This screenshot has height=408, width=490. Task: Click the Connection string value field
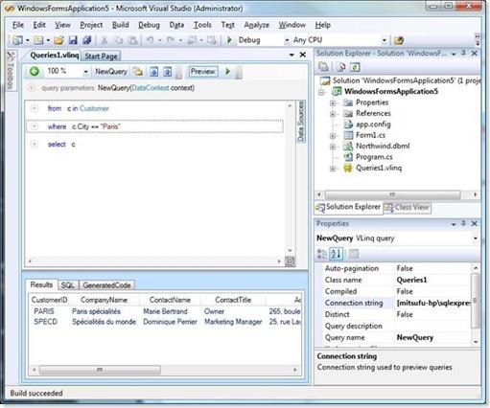pyautogui.click(x=432, y=303)
